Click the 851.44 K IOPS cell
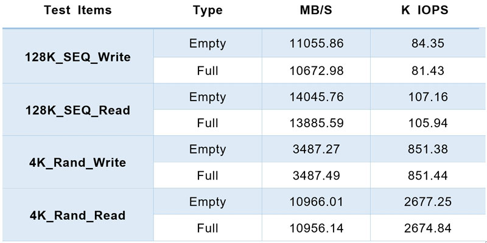The height and width of the screenshot is (243, 487). [x=428, y=175]
